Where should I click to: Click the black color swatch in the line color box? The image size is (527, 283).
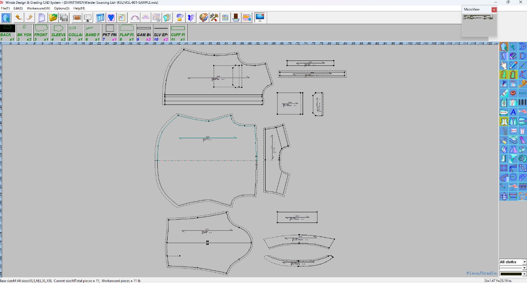click(511, 274)
